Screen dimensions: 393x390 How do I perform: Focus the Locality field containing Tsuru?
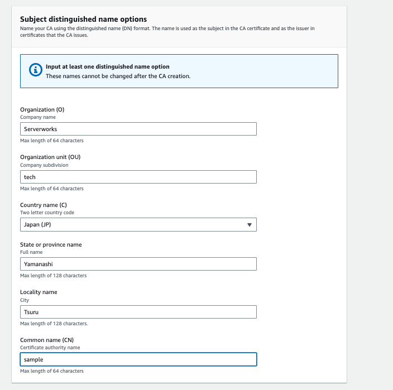pyautogui.click(x=138, y=312)
